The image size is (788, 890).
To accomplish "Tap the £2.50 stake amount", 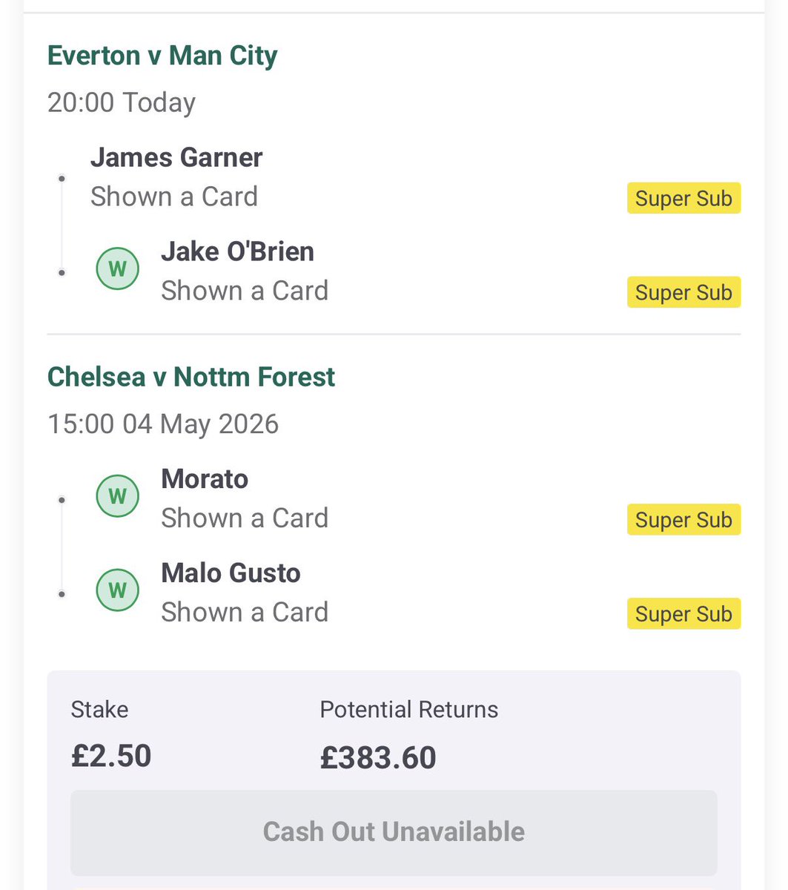I will point(111,756).
